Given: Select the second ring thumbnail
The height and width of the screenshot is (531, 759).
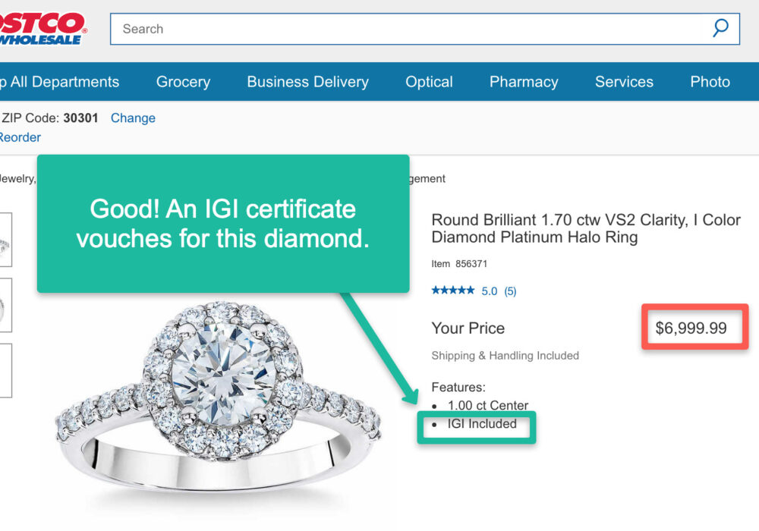Looking at the screenshot, I should (5, 305).
